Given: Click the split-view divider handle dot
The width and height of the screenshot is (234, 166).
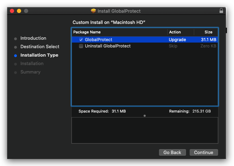Looking at the screenshot, I should click(x=144, y=116).
